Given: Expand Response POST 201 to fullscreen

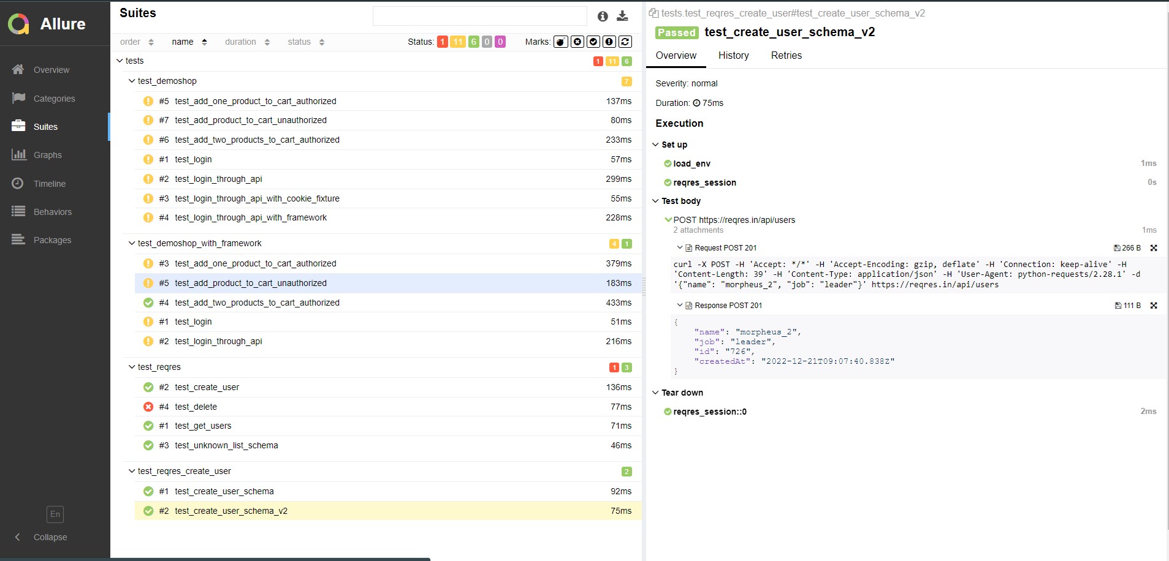Looking at the screenshot, I should [x=1154, y=306].
